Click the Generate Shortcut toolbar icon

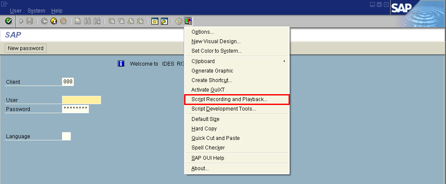coord(164,21)
